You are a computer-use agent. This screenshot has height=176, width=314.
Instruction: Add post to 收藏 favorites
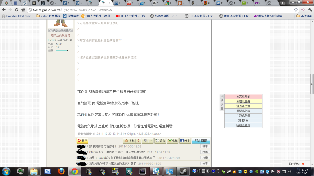pyautogui.click(x=173, y=141)
